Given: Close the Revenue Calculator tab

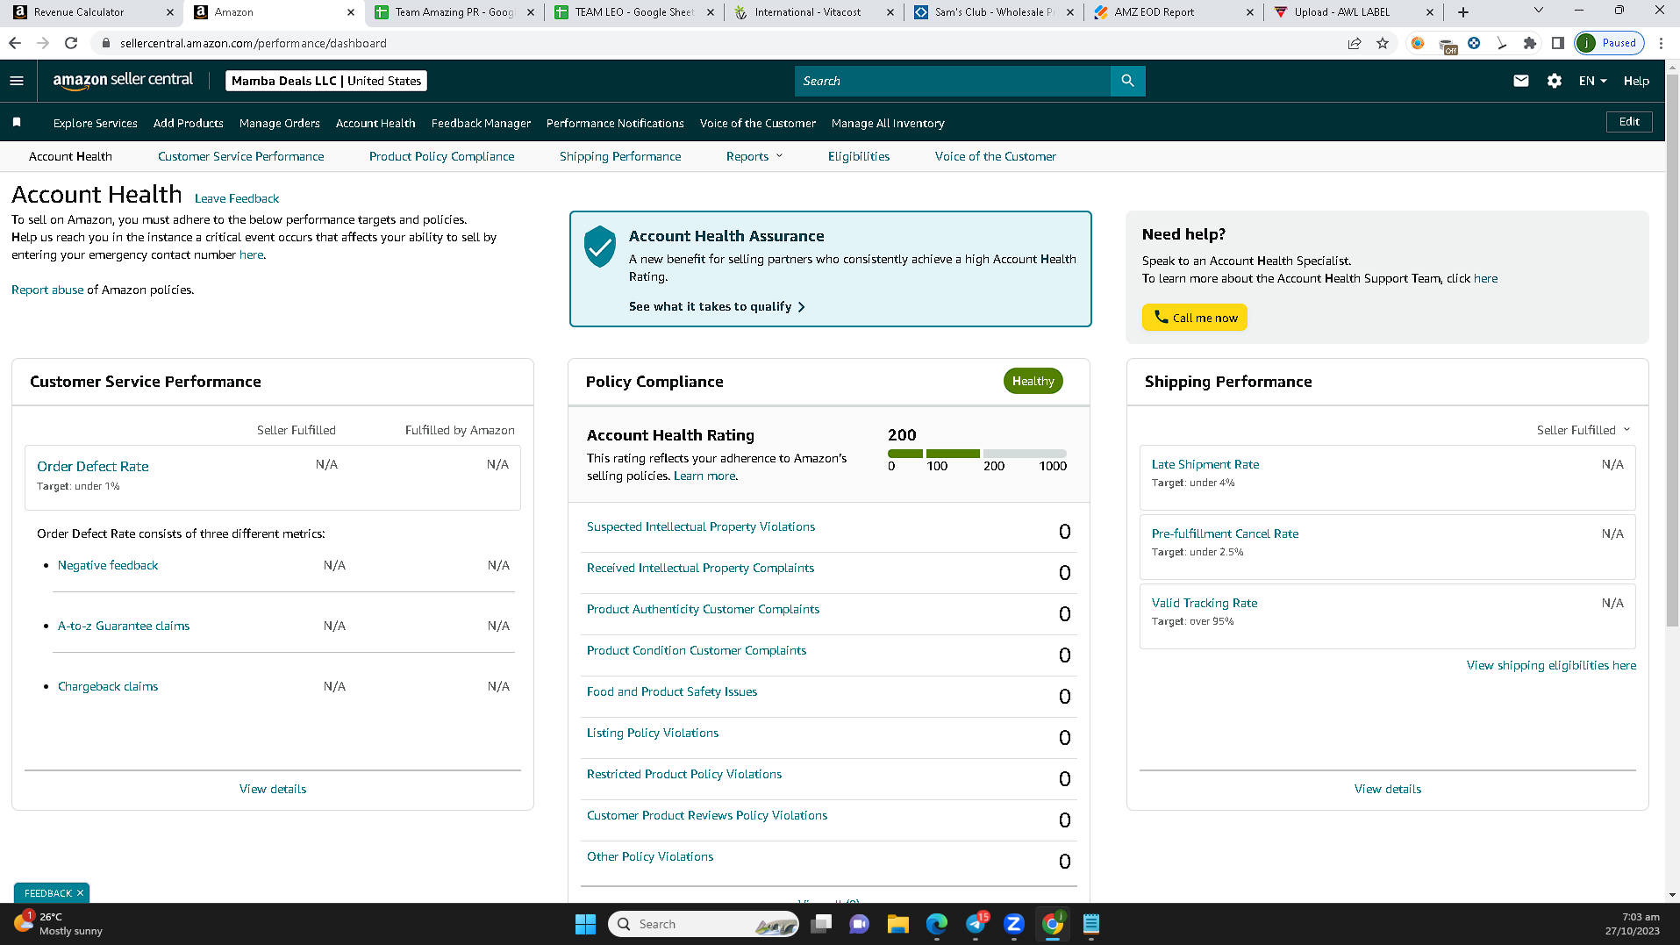Looking at the screenshot, I should click(x=170, y=12).
